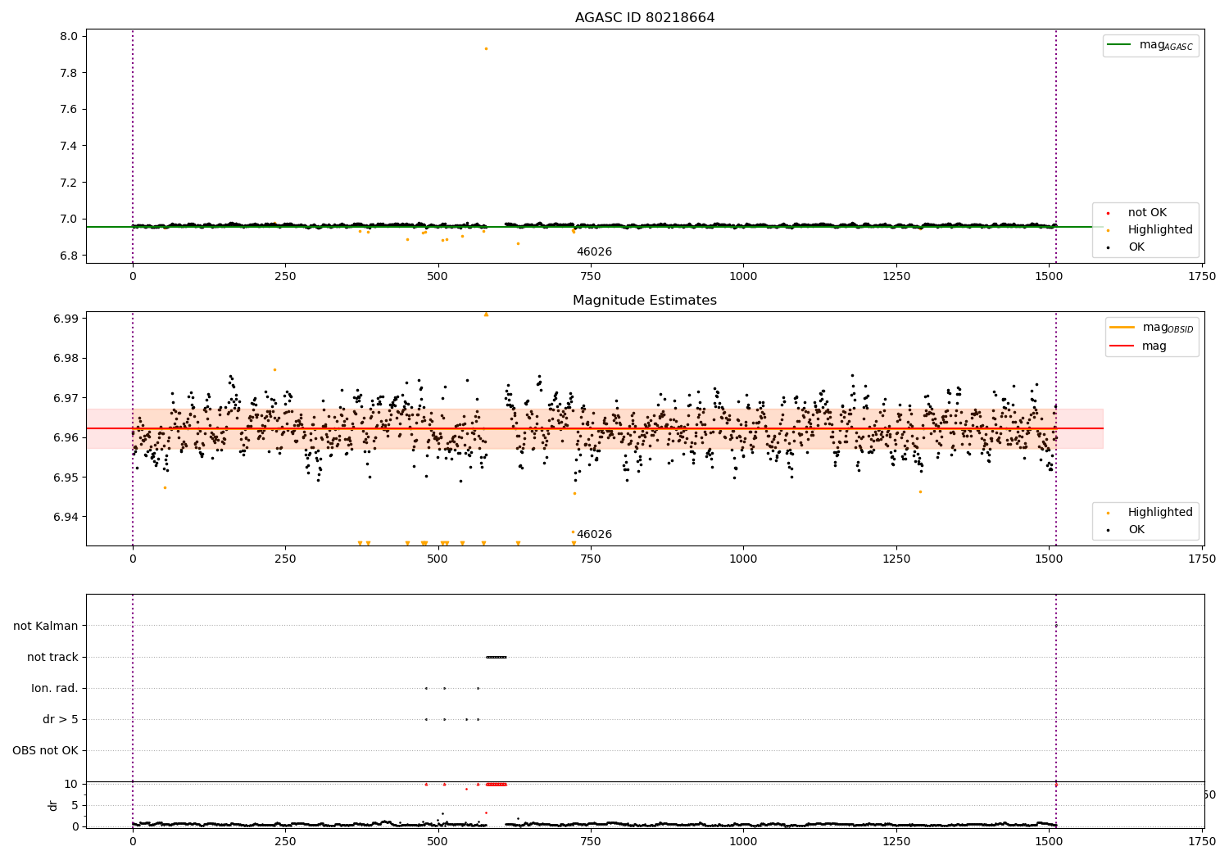Click x-axis tick 1250 under the dr plot

click(x=896, y=841)
